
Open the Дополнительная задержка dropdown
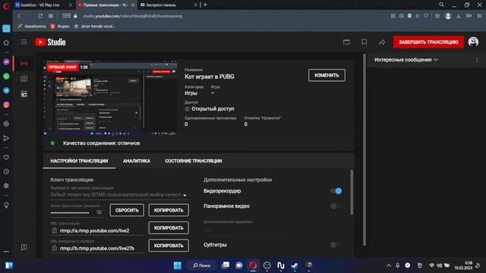(x=246, y=230)
